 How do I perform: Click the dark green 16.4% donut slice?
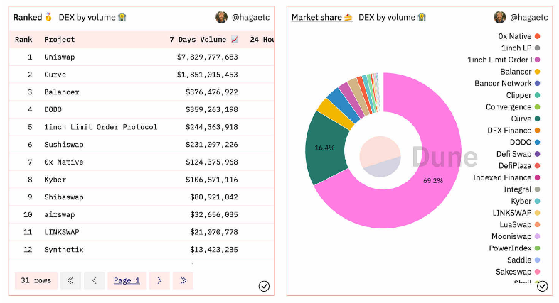[324, 148]
